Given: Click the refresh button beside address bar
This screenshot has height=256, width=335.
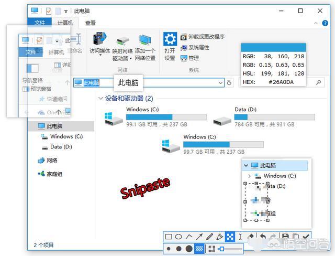Looking at the screenshot, I should 229,83.
